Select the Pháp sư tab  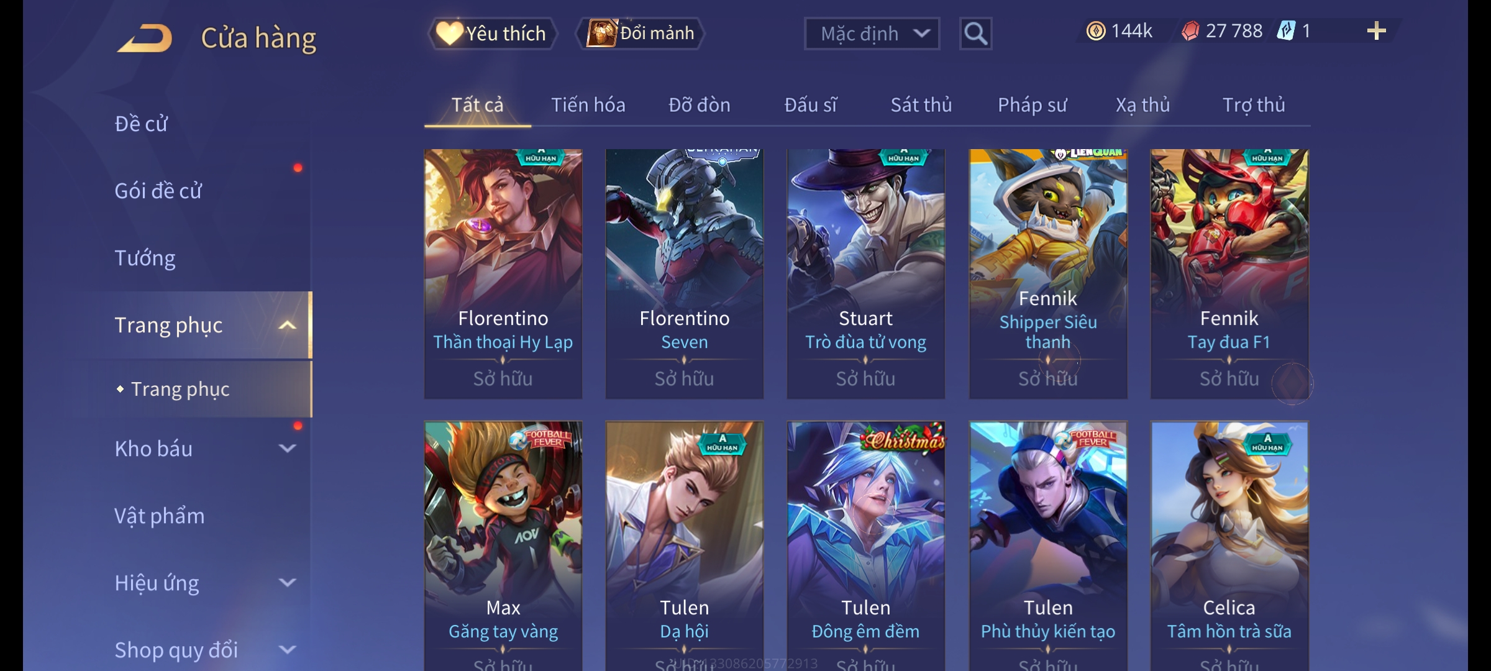[x=1033, y=105]
